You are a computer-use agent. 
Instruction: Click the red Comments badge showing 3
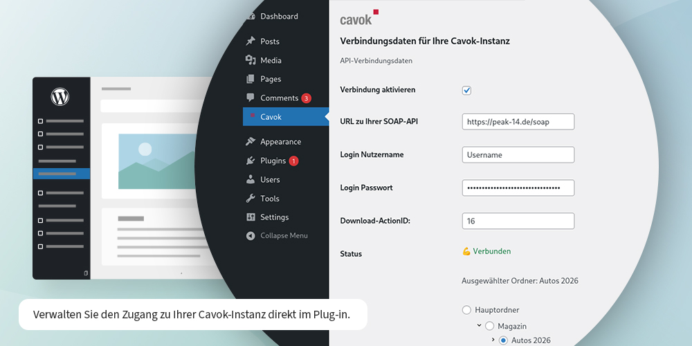[307, 98]
